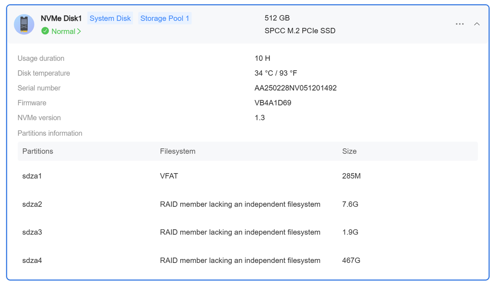This screenshot has height=288, width=495.
Task: Select the 34 °C / 93 °F temperature value
Action: pyautogui.click(x=276, y=73)
